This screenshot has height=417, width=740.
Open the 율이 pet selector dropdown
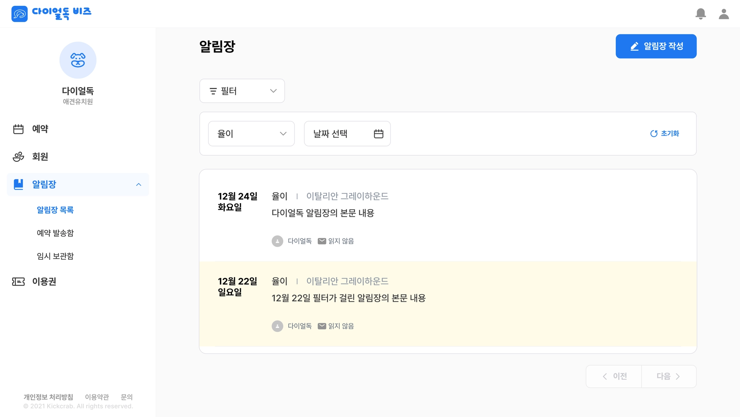click(251, 134)
